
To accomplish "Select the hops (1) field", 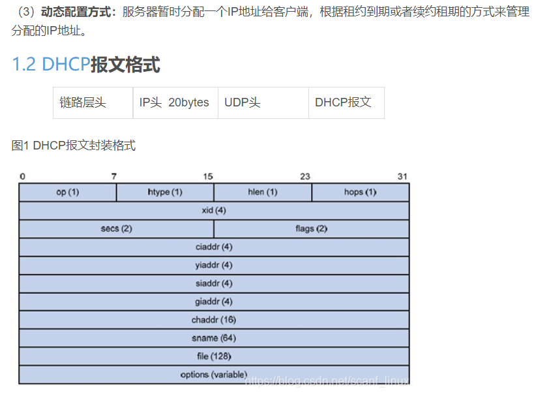I will pyautogui.click(x=360, y=192).
